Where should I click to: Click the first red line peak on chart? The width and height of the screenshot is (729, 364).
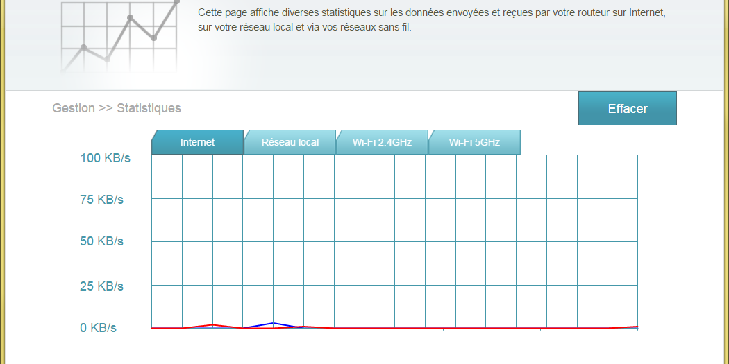point(212,324)
